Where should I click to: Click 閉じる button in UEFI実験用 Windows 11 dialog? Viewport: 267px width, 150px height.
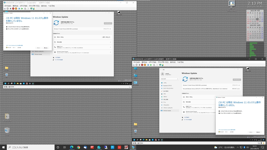point(258,132)
